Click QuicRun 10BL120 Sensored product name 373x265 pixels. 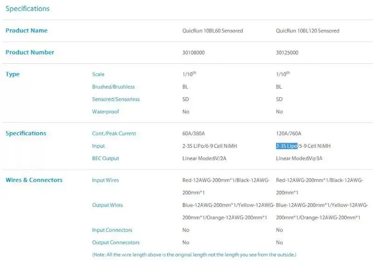coord(308,31)
